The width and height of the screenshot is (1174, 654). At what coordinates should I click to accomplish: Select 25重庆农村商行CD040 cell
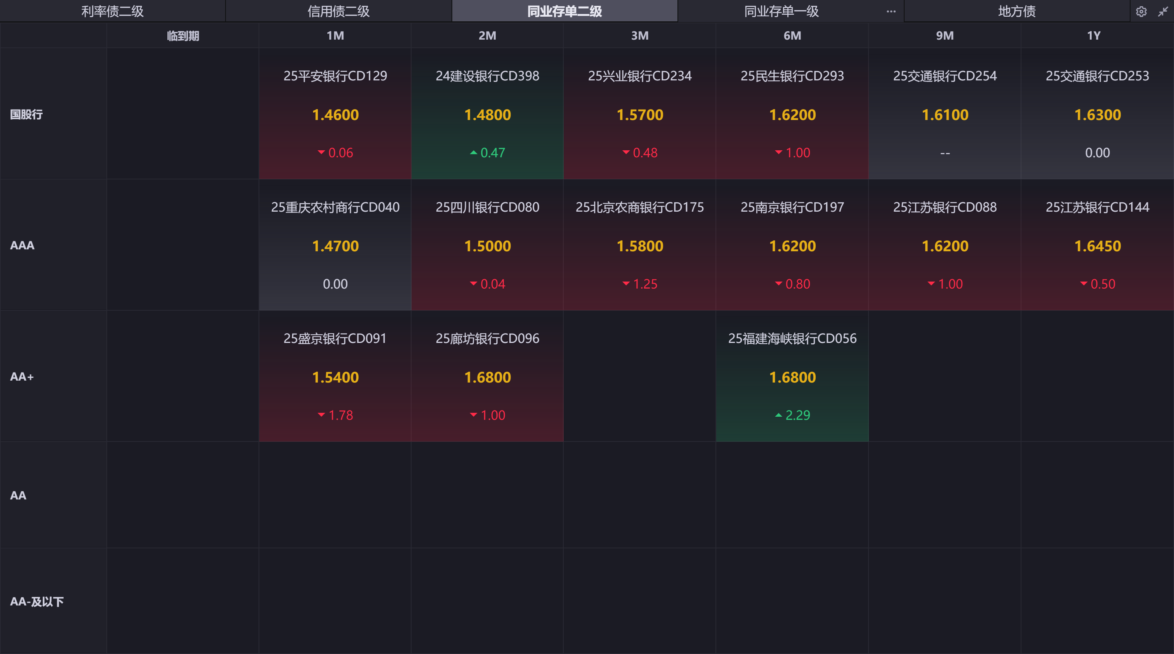[x=335, y=245]
